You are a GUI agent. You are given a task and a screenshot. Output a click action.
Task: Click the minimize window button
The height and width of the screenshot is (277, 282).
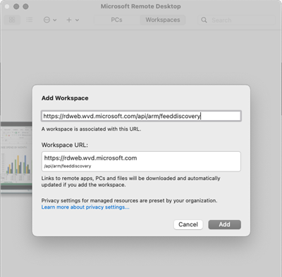[x=16, y=6]
